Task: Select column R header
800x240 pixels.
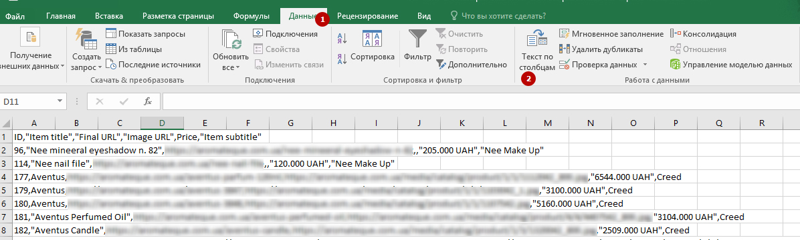Action: [x=762, y=123]
